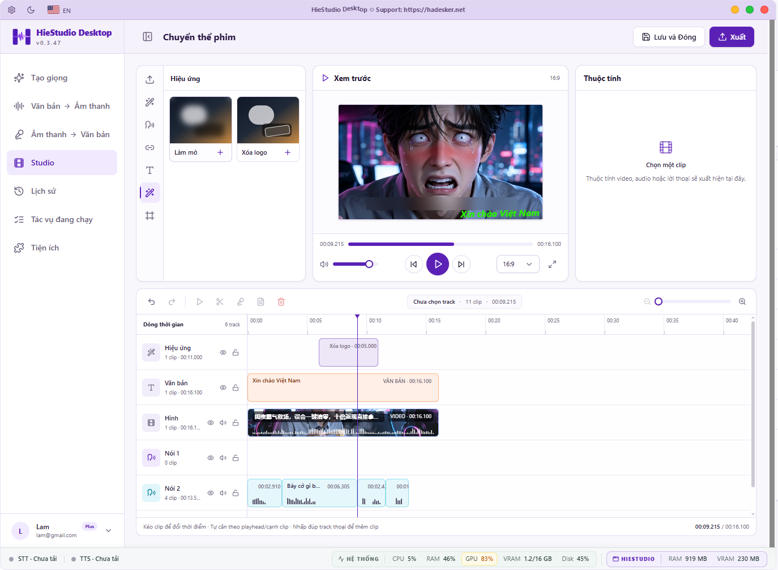
Task: Lock the Văn bản track
Action: coord(236,388)
